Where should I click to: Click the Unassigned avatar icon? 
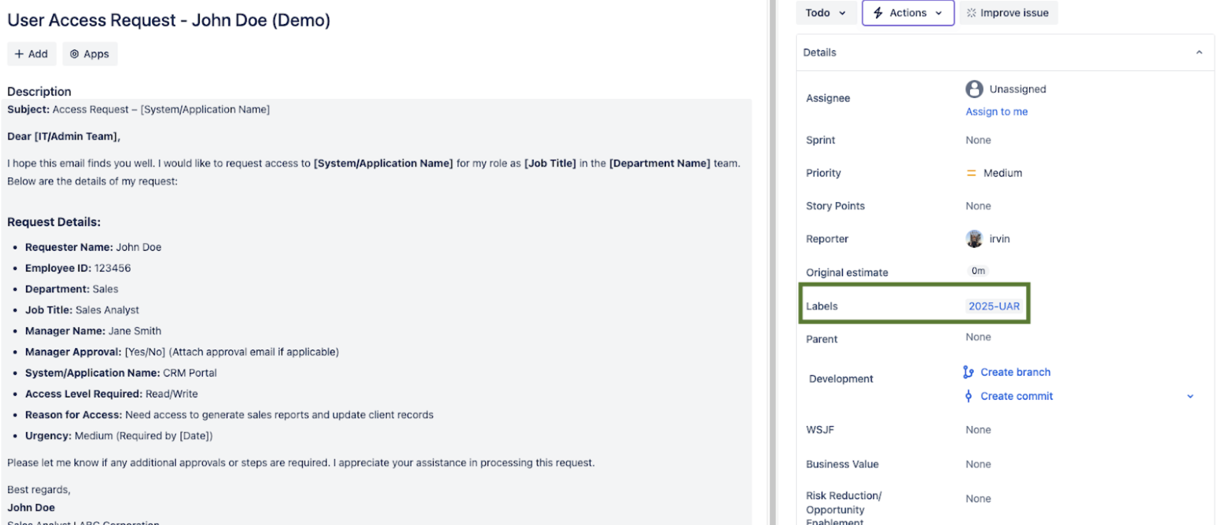974,89
